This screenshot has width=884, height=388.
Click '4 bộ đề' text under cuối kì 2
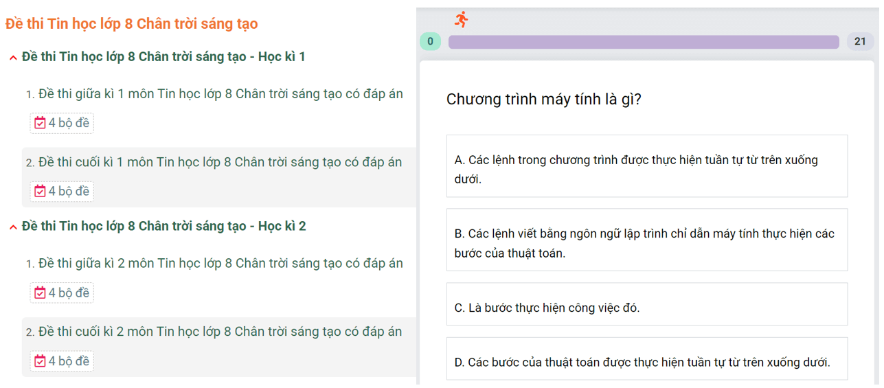69,361
